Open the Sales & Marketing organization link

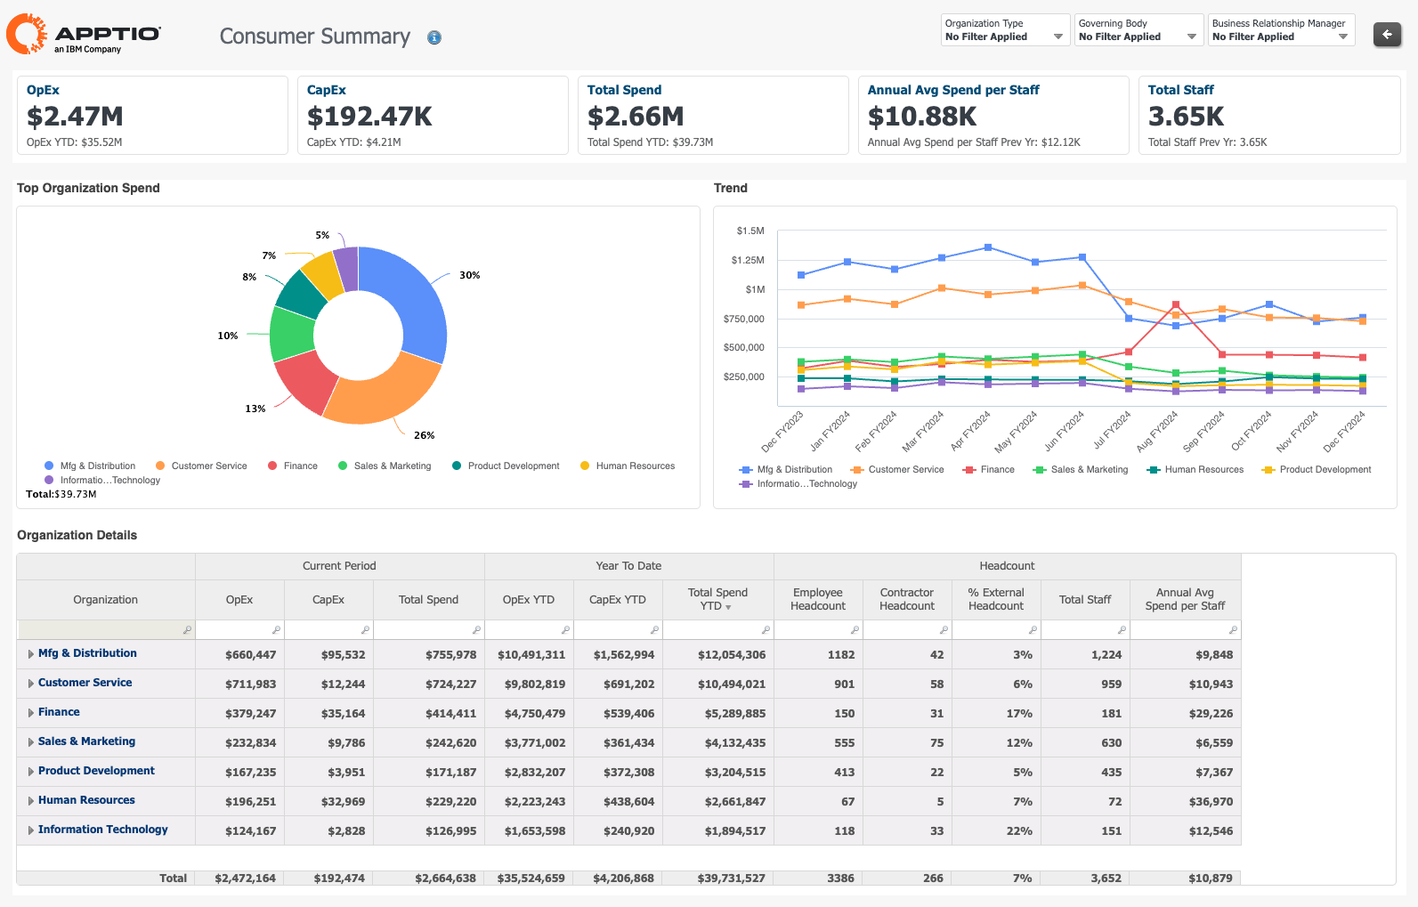tap(86, 741)
